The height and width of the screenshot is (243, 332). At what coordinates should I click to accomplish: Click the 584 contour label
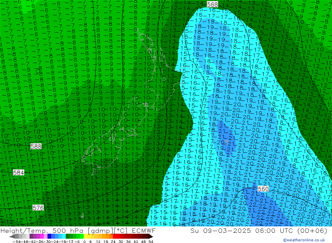click(19, 173)
